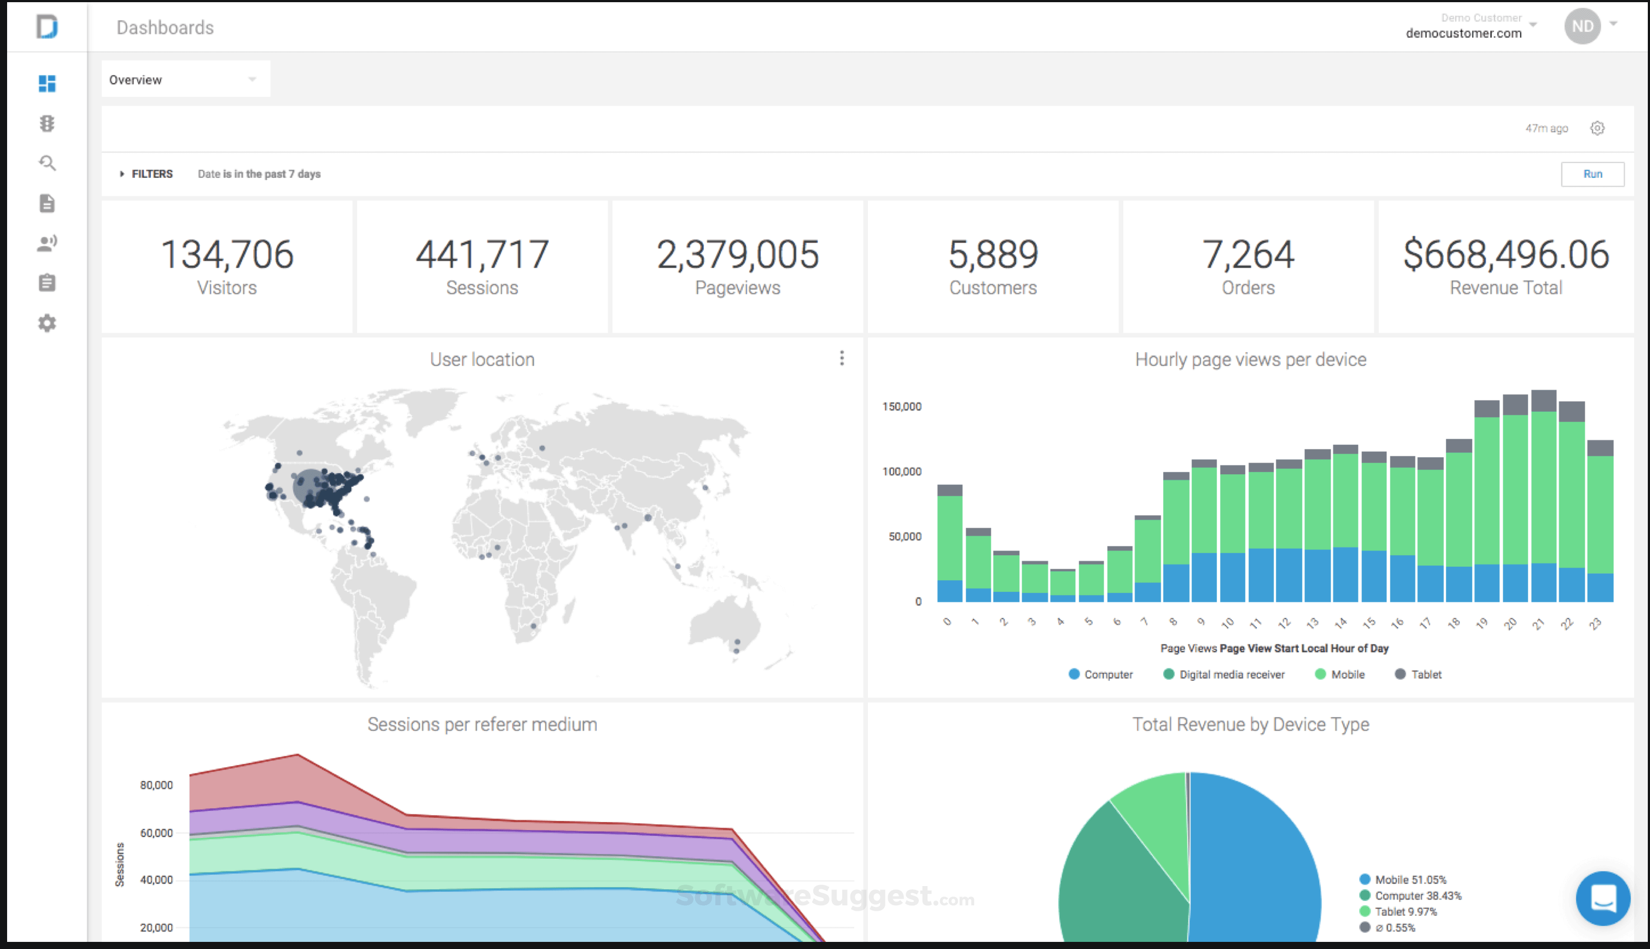Open the democustomer.com account dropdown
1650x949 pixels.
1470,26
